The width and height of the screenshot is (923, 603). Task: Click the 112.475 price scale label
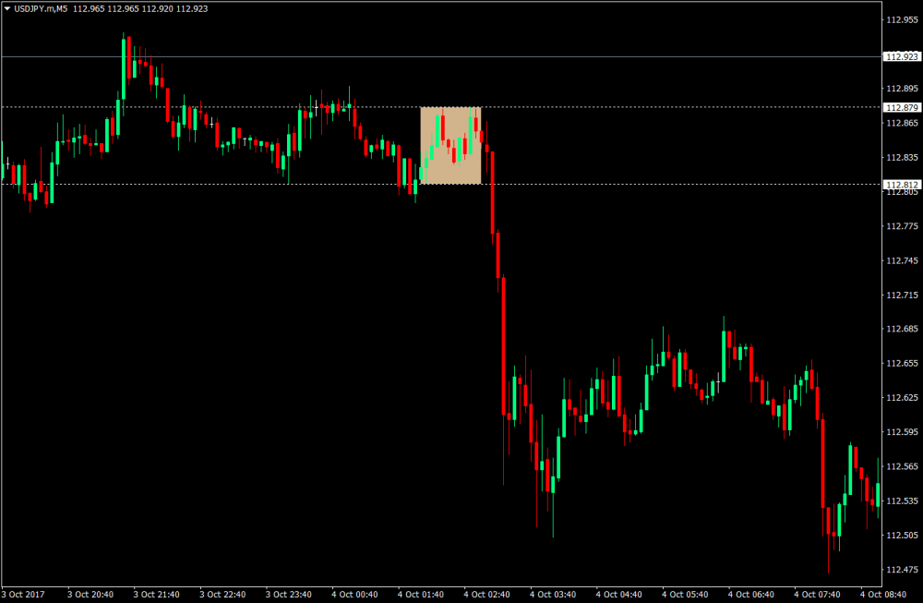(902, 569)
